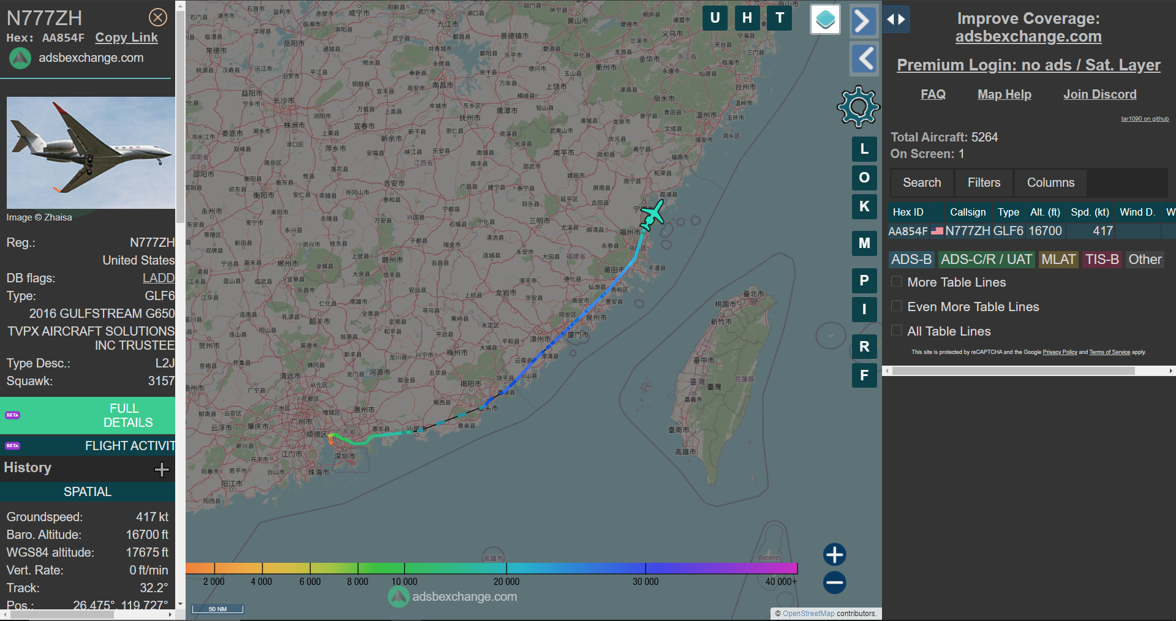Screen dimensions: 1176x621
Task: Open the Map Help link
Action: 1004,94
